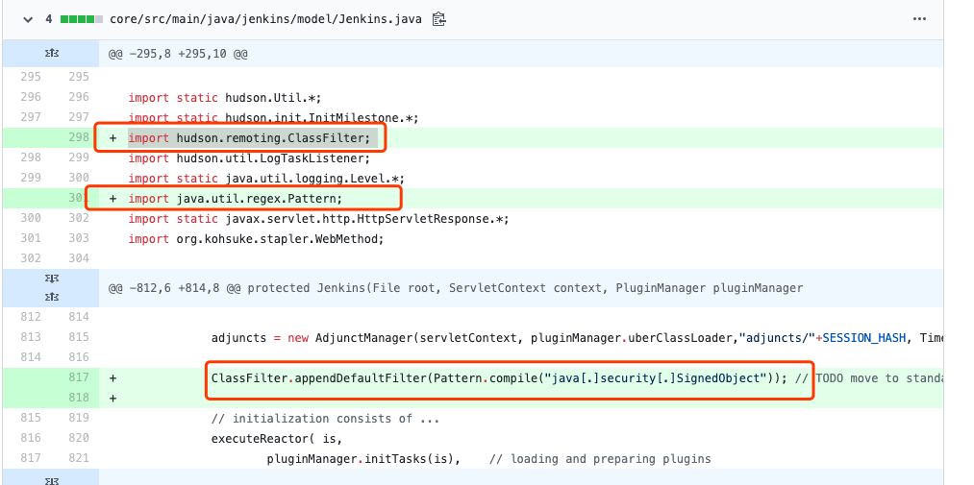Screen dimensions: 974x485
Task: Expand hidden lines above line 295
Action: 51,54
